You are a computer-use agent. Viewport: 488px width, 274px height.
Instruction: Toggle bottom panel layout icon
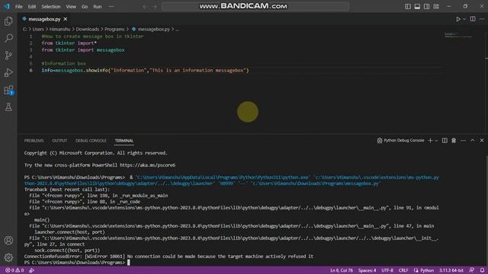pos(417,7)
